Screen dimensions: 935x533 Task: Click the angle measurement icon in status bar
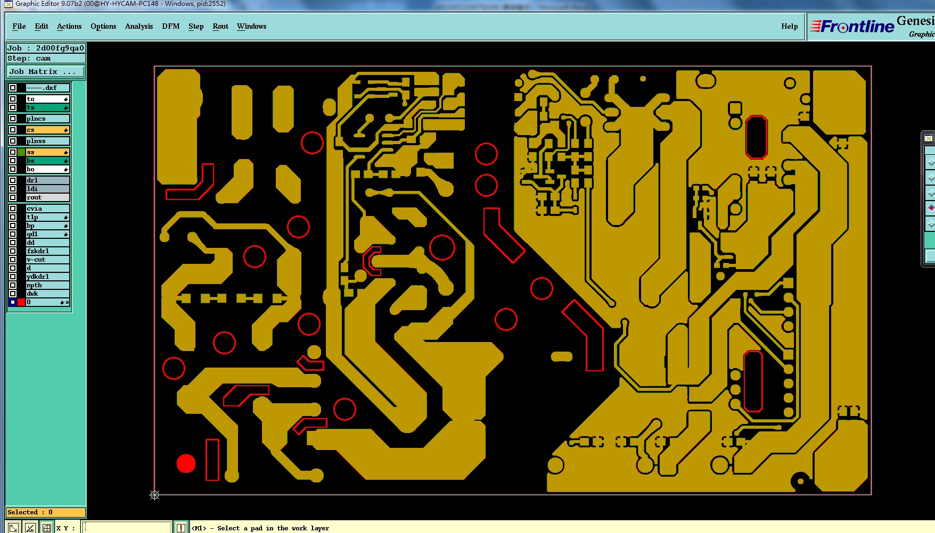coord(30,528)
